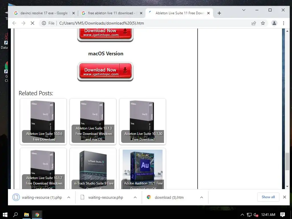Open notification center icon

tap(283, 215)
